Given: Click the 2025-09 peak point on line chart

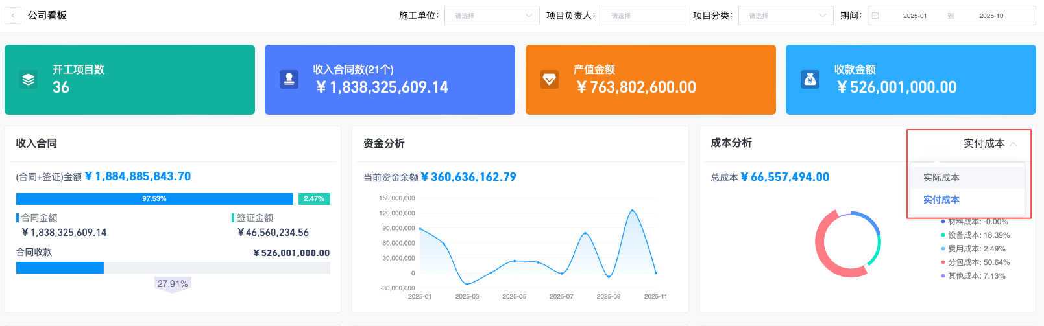Looking at the screenshot, I should coord(632,210).
